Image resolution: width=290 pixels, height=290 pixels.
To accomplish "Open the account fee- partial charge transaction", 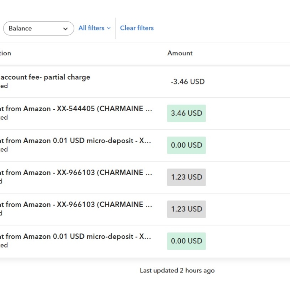I will (45, 77).
